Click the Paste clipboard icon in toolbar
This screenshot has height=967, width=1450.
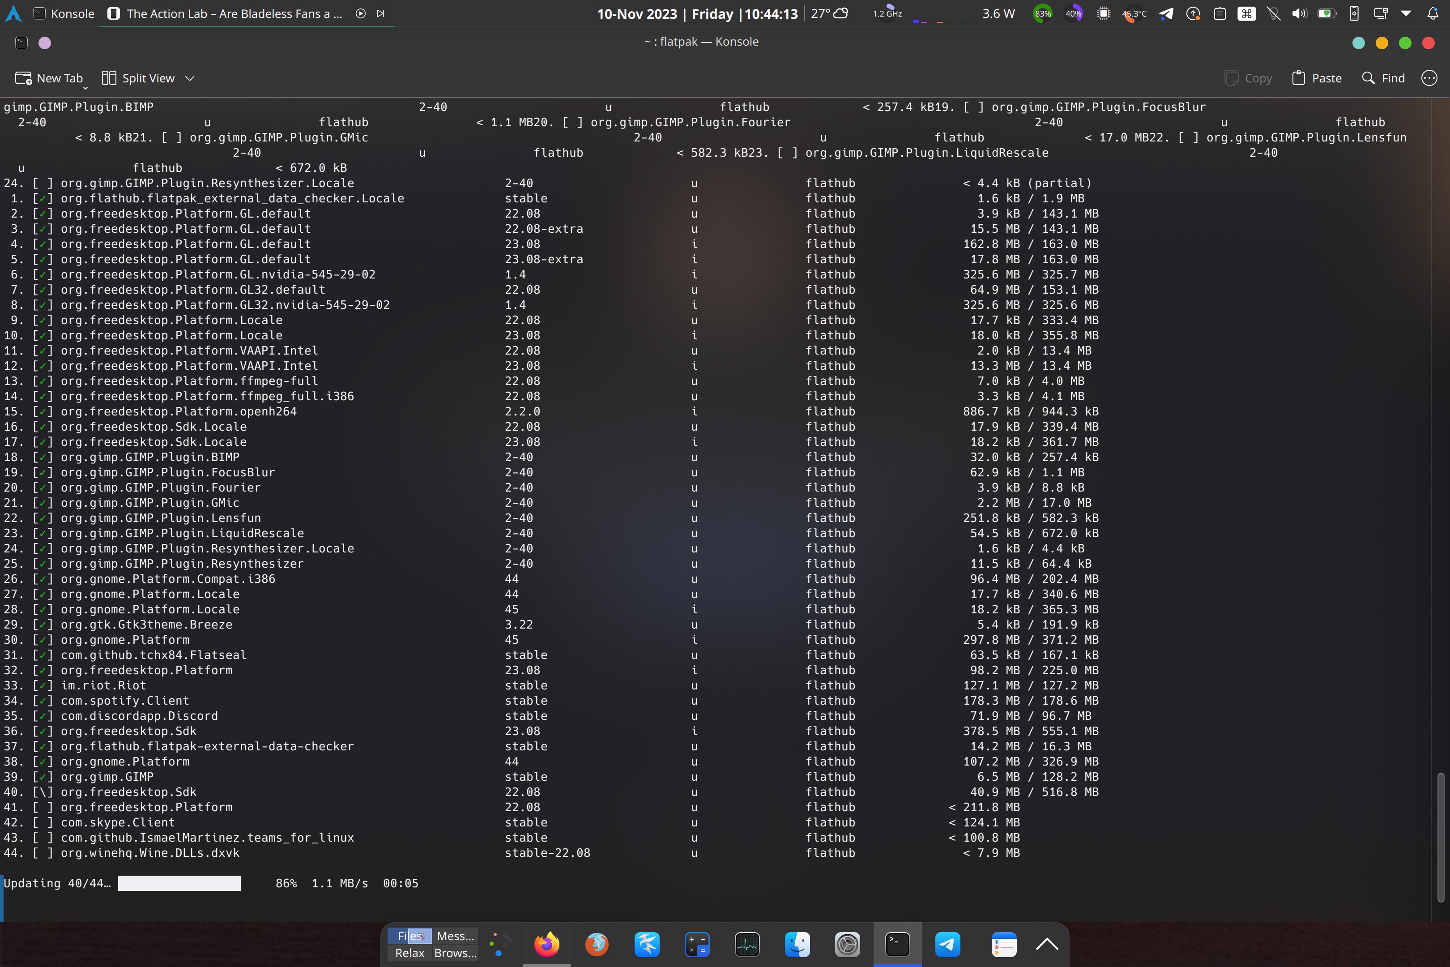[1298, 78]
